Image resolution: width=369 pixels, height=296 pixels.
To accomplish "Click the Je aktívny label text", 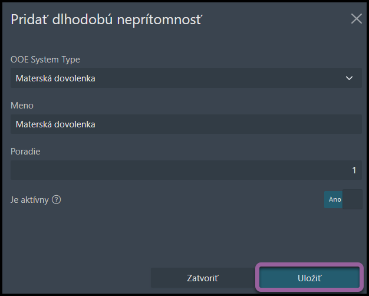I will (29, 200).
